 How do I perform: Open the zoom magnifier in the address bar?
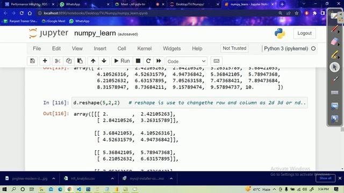(281, 13)
